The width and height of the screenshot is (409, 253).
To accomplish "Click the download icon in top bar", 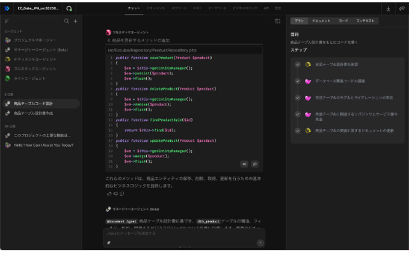I will [x=388, y=9].
